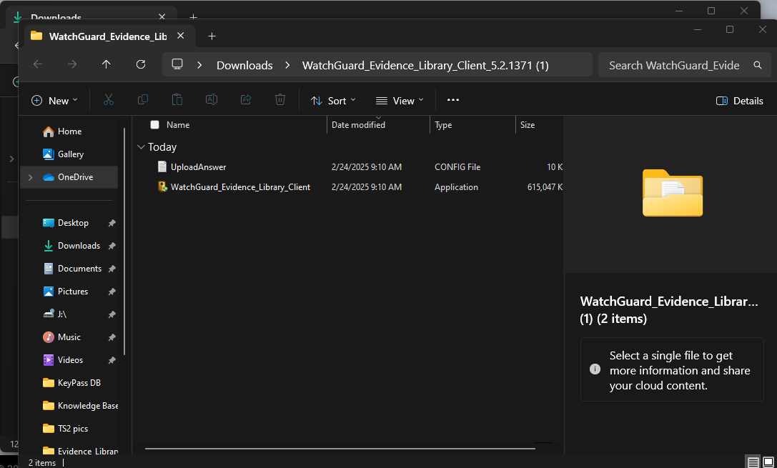Go forward with the right arrow
Image resolution: width=777 pixels, height=468 pixels.
tap(72, 65)
